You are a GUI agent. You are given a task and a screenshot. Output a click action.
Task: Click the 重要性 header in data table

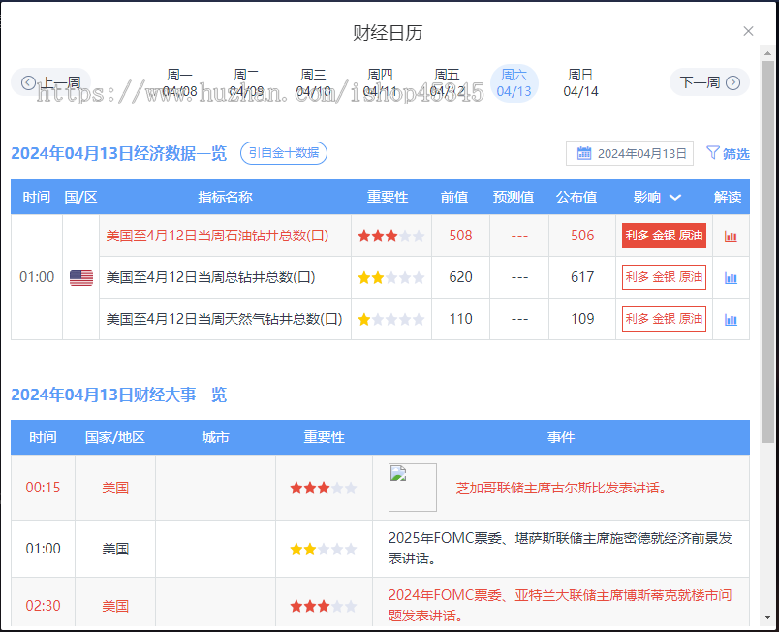(388, 197)
